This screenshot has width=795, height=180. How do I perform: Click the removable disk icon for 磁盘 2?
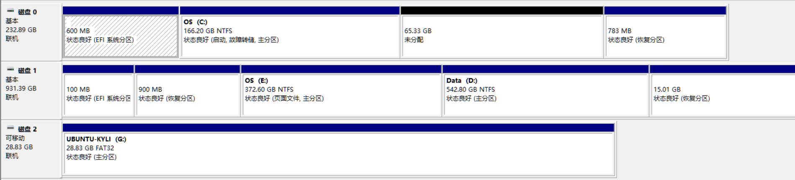point(10,128)
